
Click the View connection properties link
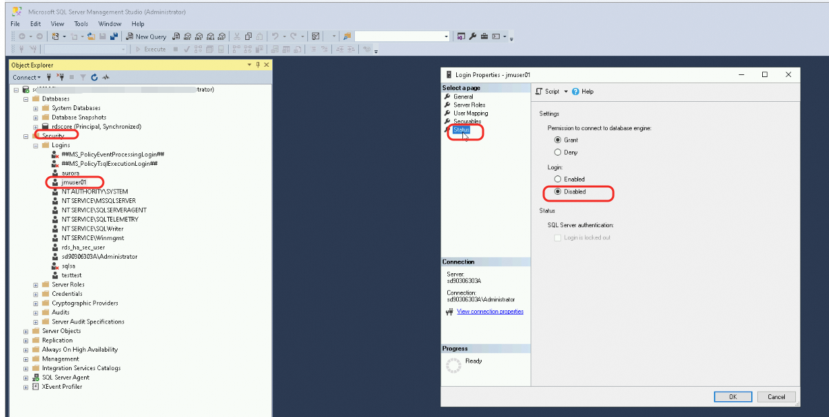490,312
